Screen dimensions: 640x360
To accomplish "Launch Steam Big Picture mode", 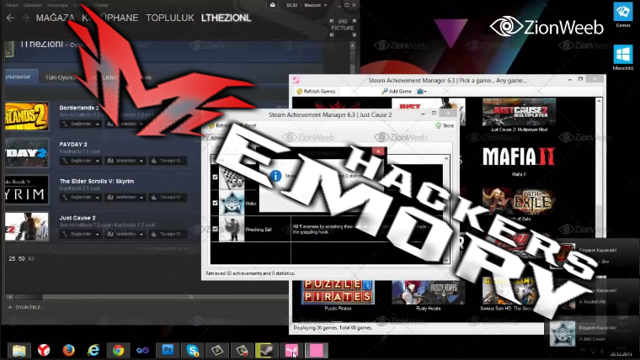I will pyautogui.click(x=343, y=28).
